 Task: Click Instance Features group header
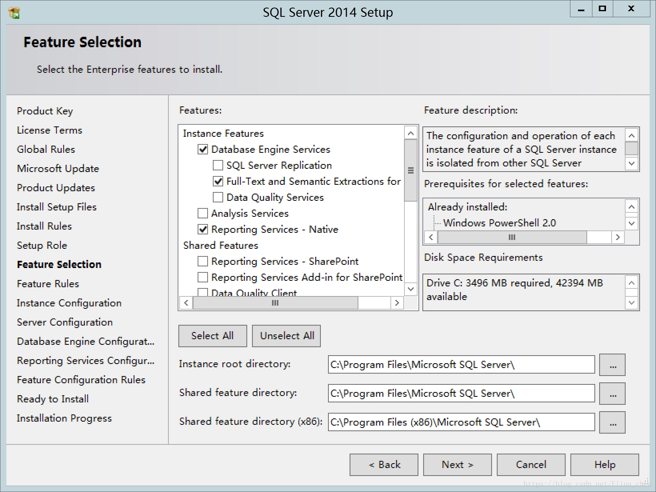224,134
